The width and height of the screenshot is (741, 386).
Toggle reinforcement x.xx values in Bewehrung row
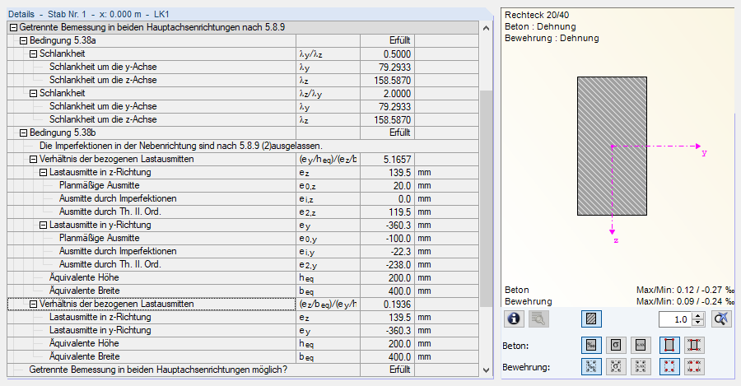click(x=641, y=366)
